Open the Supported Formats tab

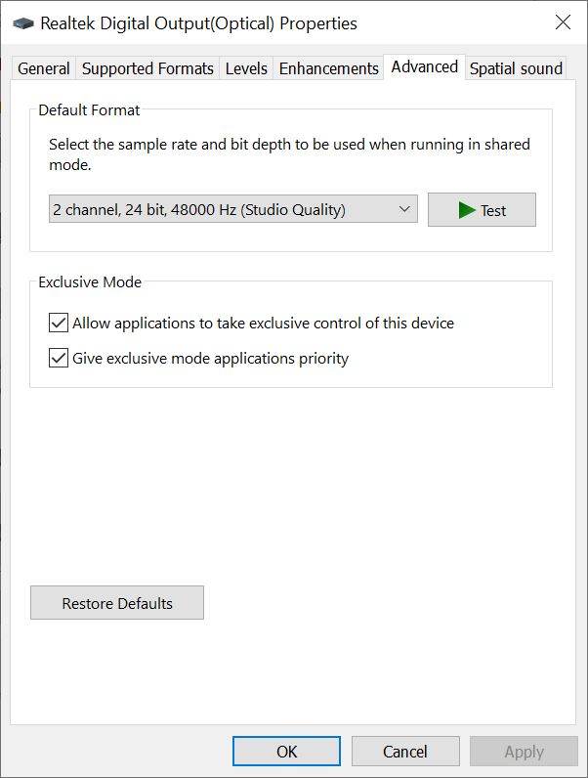pos(147,68)
